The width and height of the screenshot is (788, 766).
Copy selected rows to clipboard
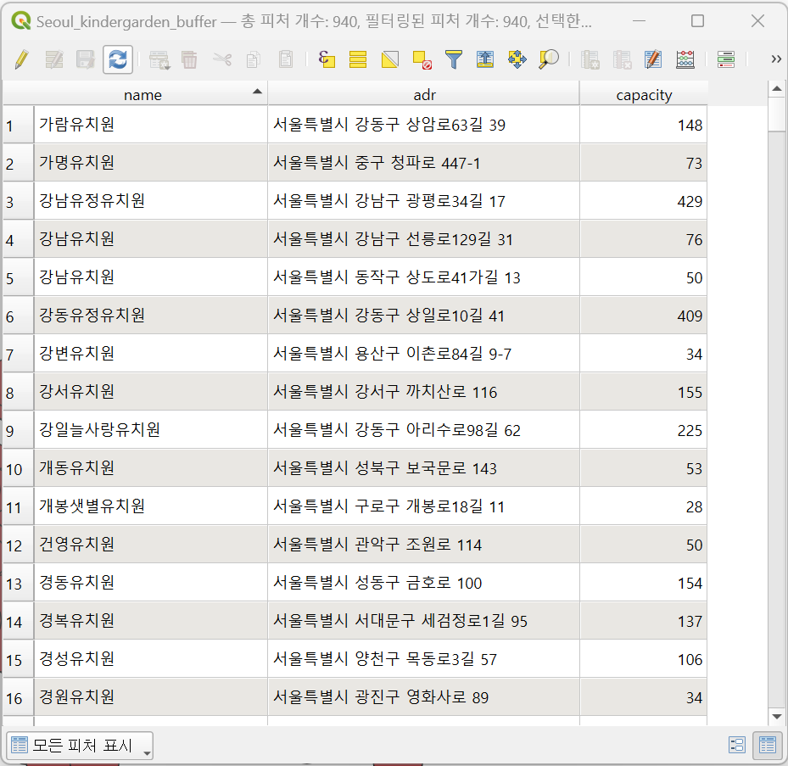(x=254, y=60)
